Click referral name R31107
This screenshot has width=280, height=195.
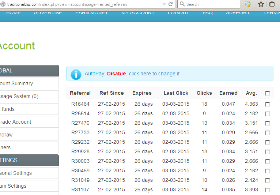80,190
